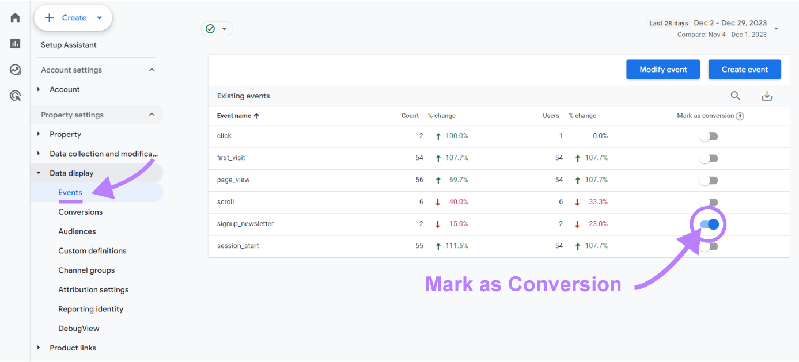Disable signup_newsletter as a conversion
The width and height of the screenshot is (799, 362).
pyautogui.click(x=709, y=224)
